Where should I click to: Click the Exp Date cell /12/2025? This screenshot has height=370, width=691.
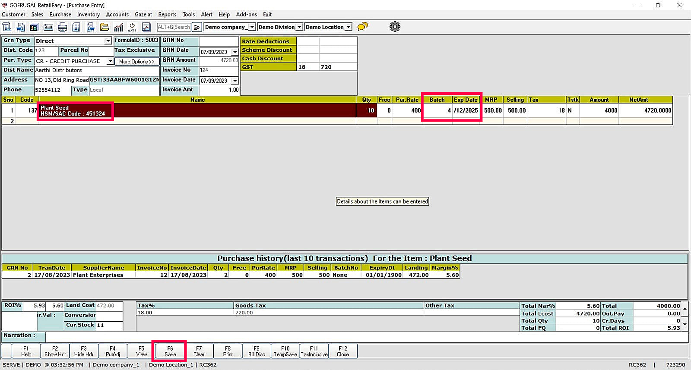(466, 110)
